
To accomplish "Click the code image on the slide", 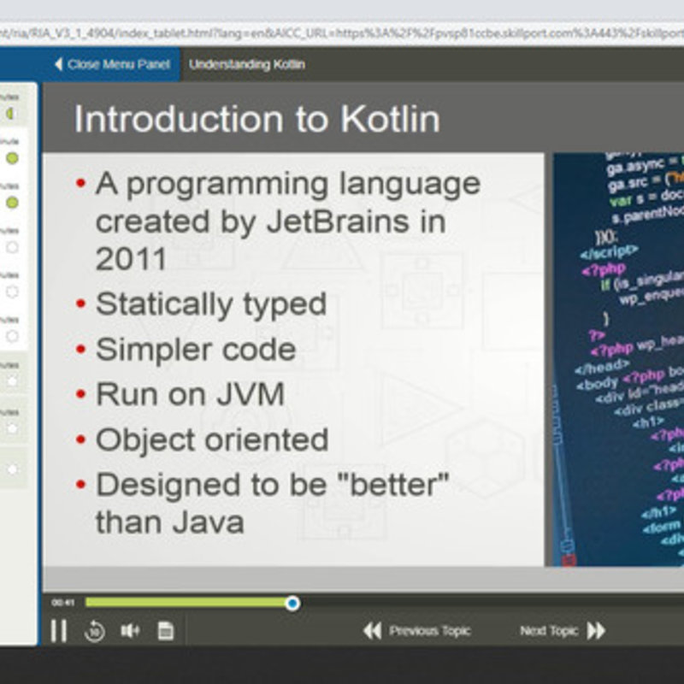I will tap(618, 359).
